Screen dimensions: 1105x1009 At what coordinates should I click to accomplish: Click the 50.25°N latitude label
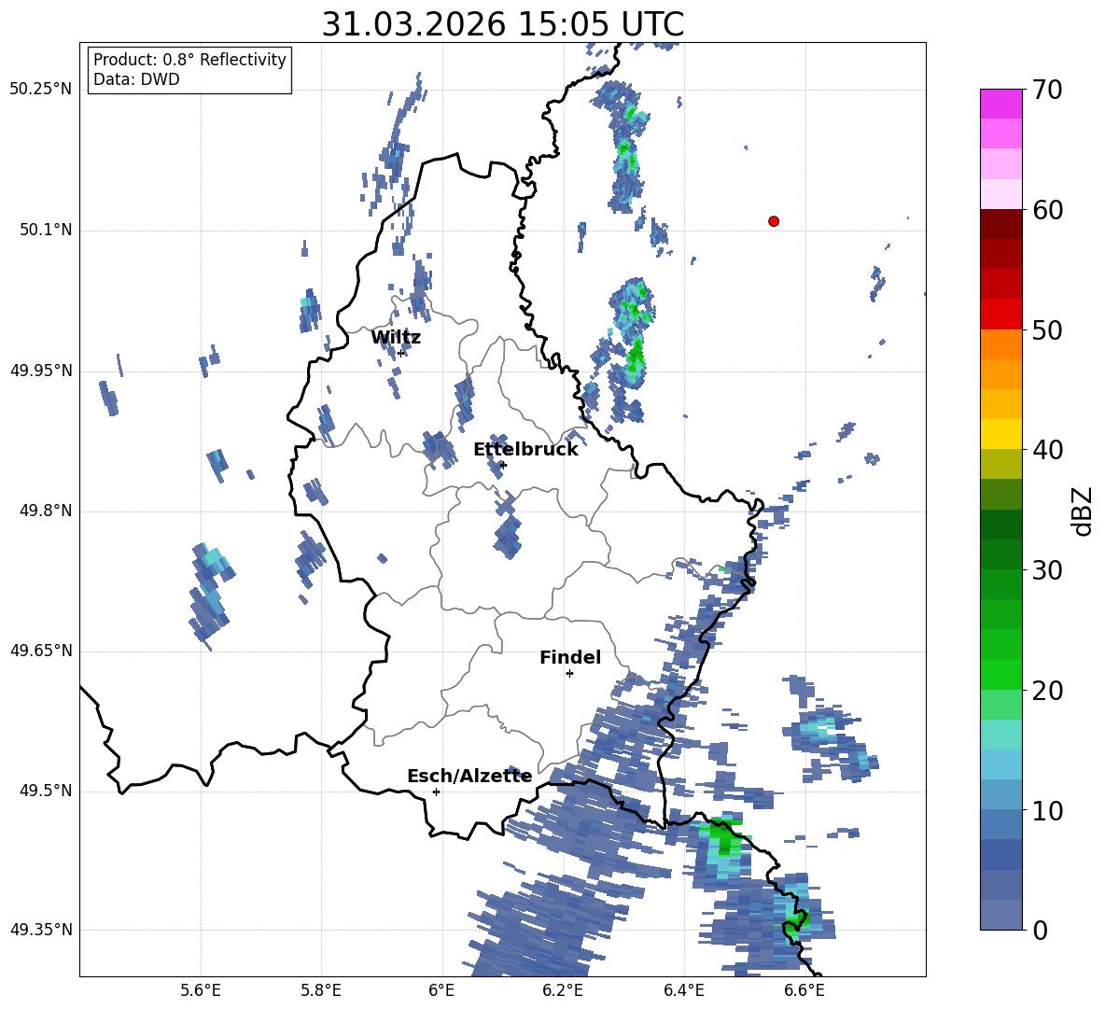(x=41, y=90)
